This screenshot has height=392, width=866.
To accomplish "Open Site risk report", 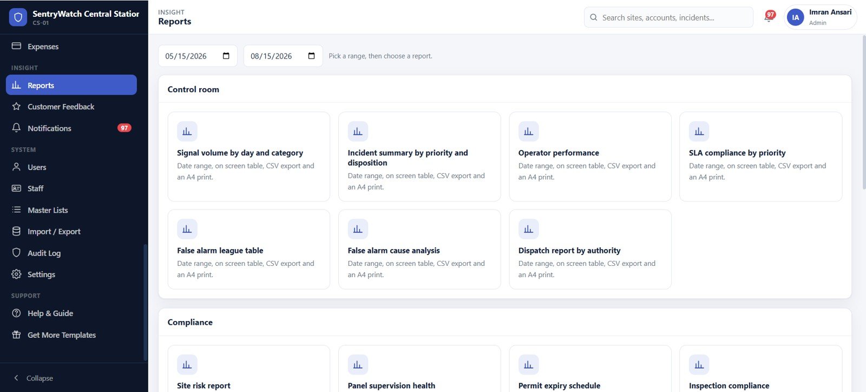I will [249, 369].
